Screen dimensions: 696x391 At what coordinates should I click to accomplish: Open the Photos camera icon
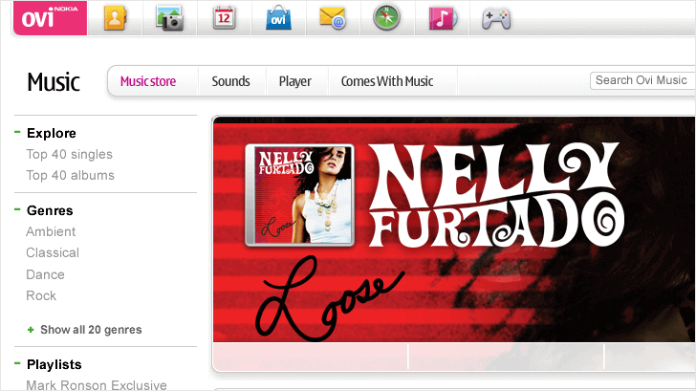point(169,18)
